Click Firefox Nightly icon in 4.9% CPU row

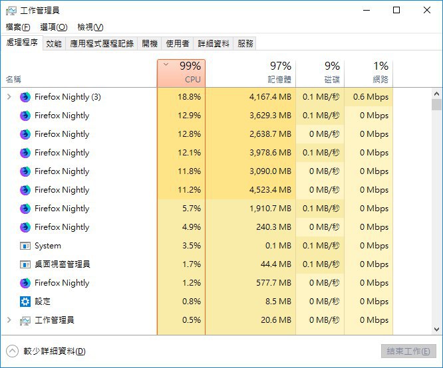[x=25, y=227]
